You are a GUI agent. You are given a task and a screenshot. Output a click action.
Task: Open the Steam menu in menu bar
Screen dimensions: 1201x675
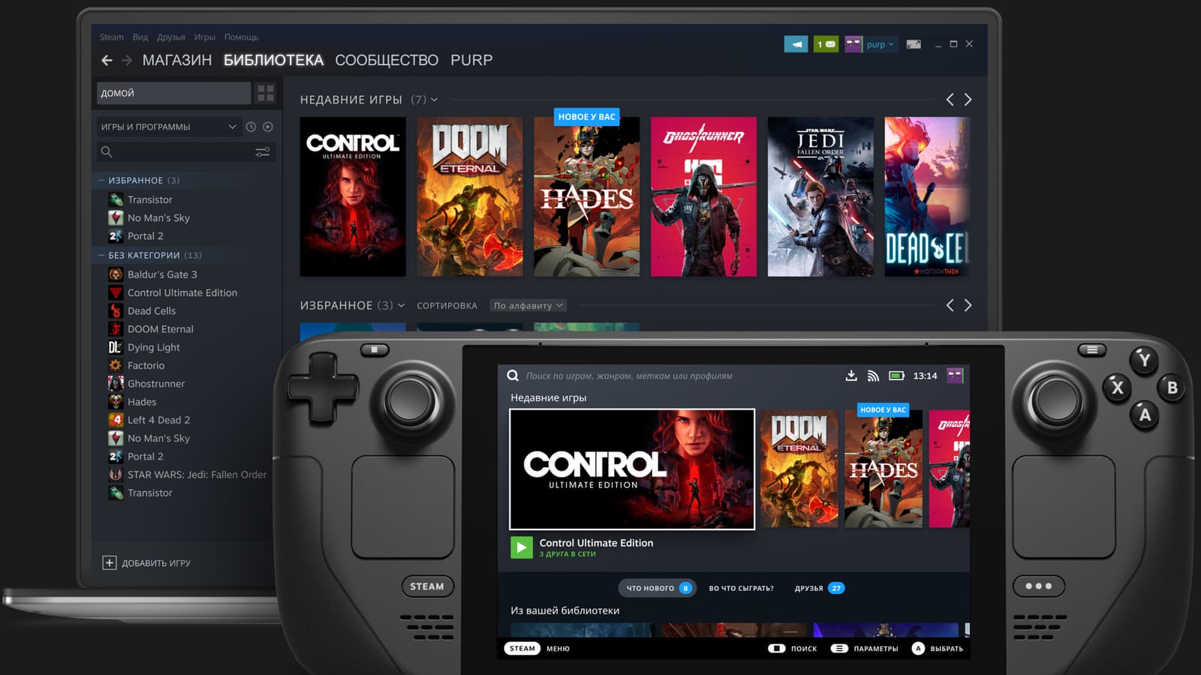[x=112, y=37]
